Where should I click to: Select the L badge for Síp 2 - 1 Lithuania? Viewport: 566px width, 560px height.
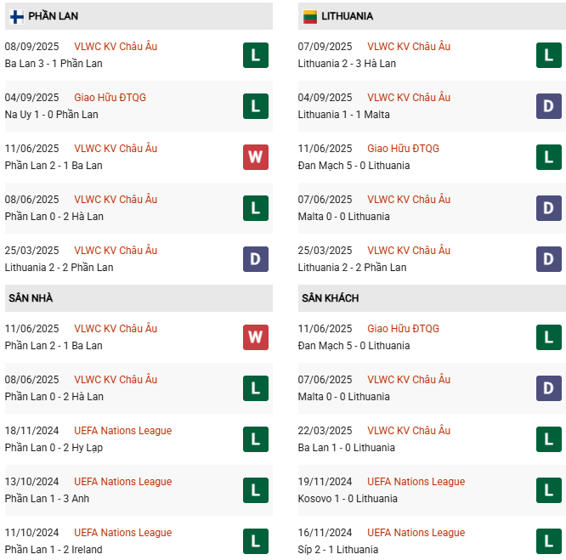click(549, 541)
